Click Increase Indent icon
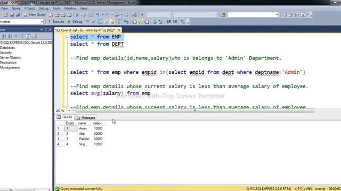Image resolution: width=341 pixels, height=191 pixels. (x=175, y=22)
